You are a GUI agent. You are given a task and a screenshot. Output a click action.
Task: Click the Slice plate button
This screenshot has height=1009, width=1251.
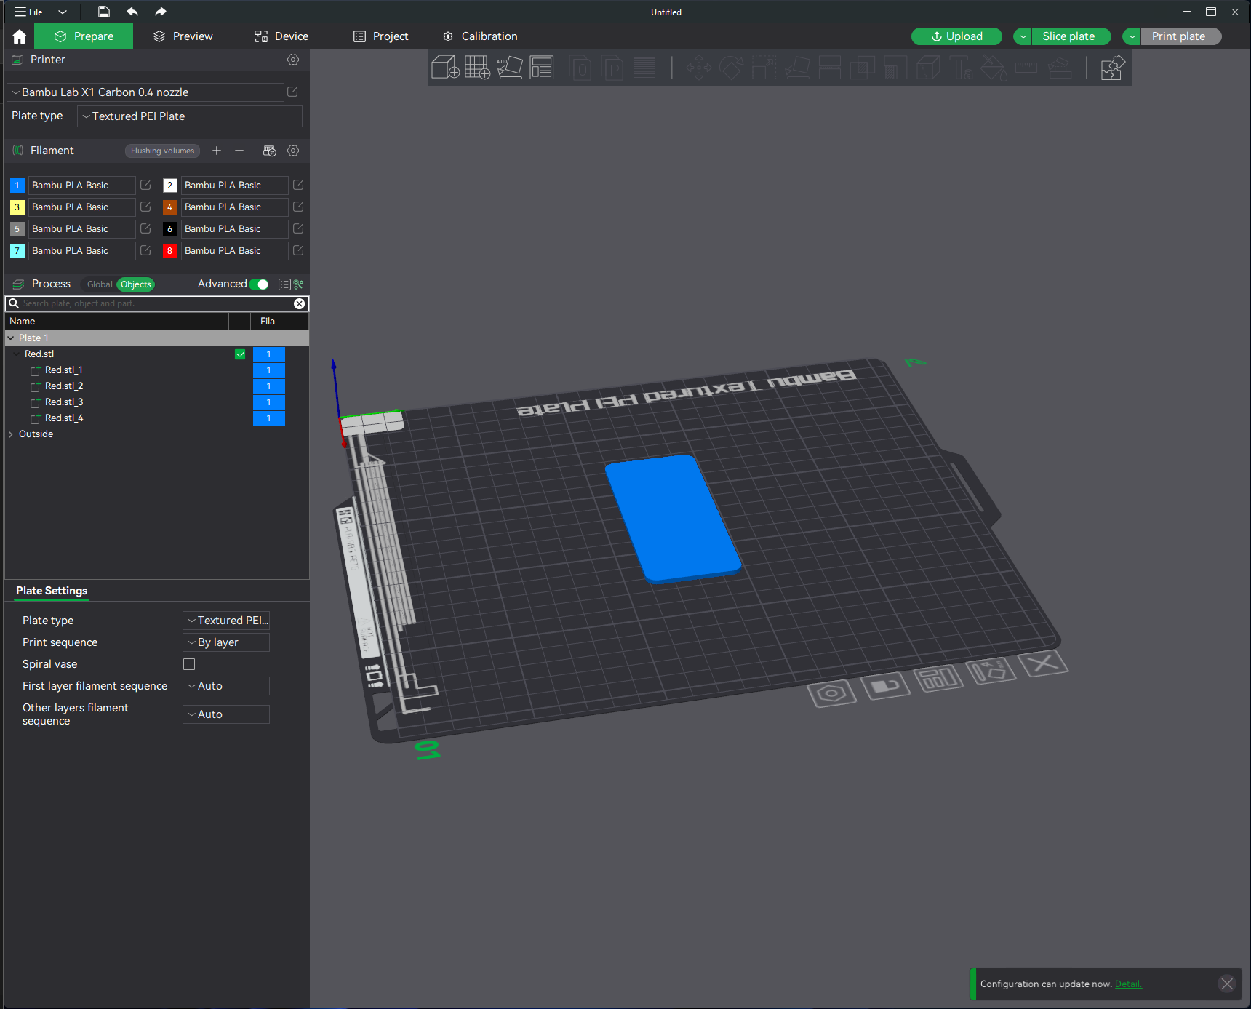1069,36
